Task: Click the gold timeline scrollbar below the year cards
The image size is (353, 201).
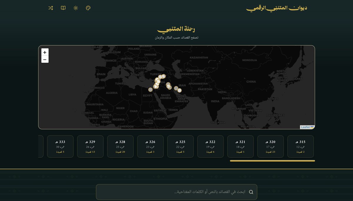Action: point(272,161)
